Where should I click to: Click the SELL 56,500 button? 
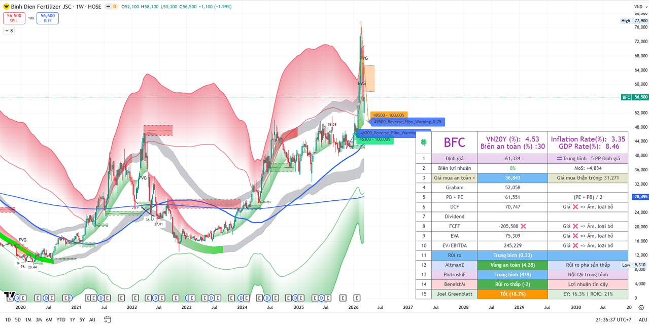[x=14, y=18]
